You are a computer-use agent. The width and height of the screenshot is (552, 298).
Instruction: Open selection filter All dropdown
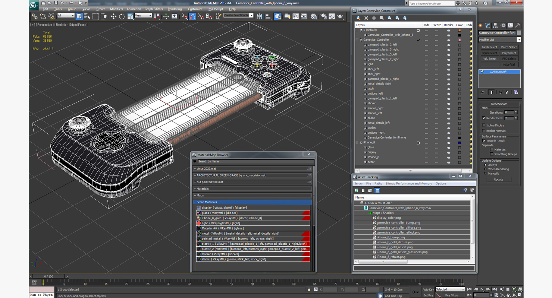[66, 16]
